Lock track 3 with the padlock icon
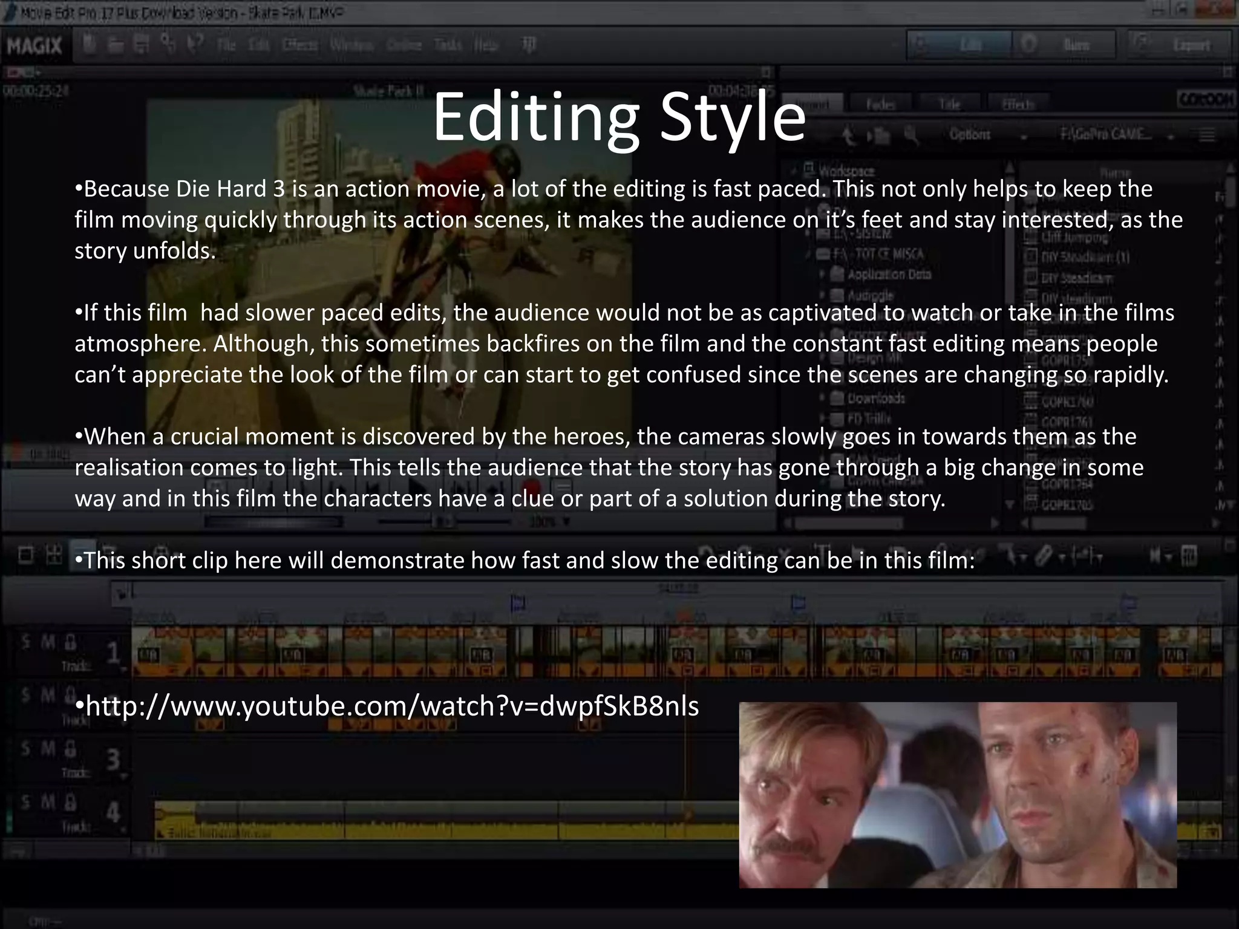Viewport: 1239px width, 929px height. 70,749
